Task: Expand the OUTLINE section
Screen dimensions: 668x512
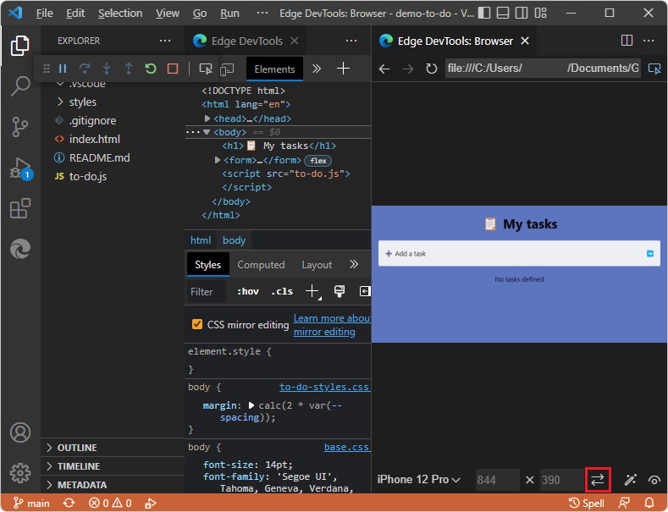Action: [76, 448]
